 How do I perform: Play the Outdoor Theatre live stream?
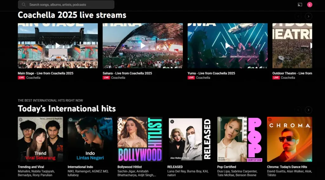tap(292, 46)
